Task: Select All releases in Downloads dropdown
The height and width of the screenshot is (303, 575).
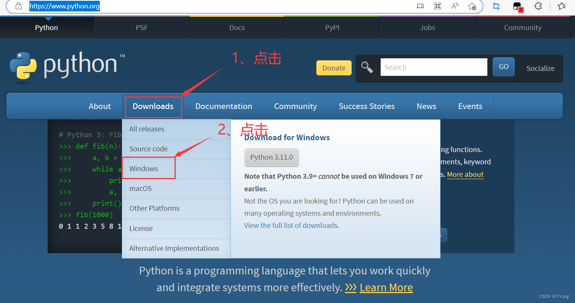Action: point(176,129)
